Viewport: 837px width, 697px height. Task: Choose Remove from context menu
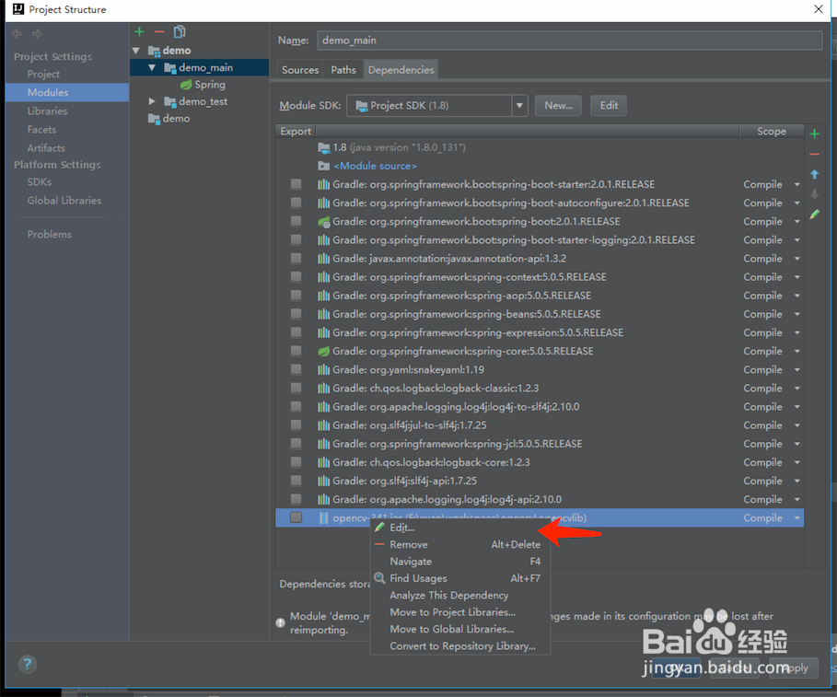pos(460,544)
